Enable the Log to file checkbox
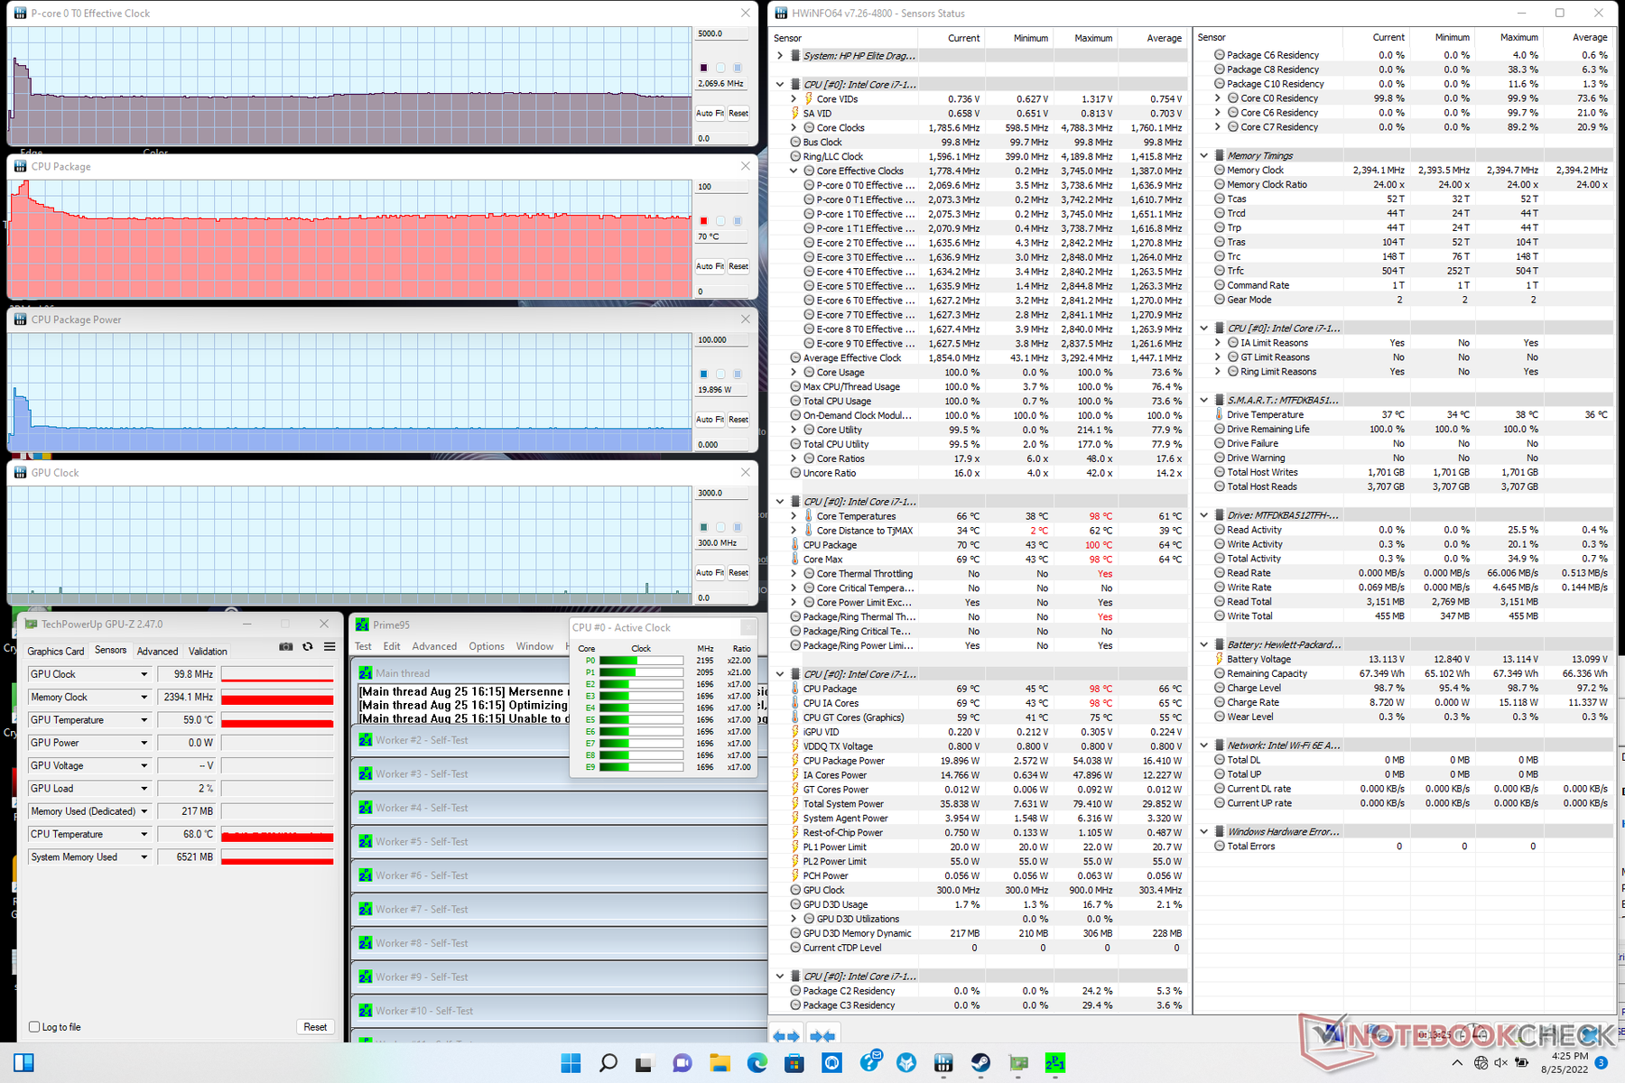 [x=34, y=1027]
